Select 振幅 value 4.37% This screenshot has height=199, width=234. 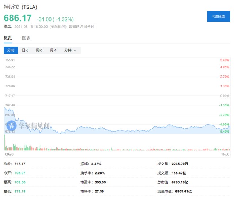(x=96, y=164)
